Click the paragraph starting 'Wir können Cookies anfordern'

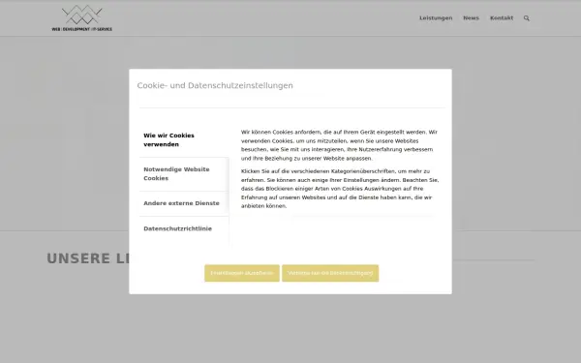(x=340, y=145)
